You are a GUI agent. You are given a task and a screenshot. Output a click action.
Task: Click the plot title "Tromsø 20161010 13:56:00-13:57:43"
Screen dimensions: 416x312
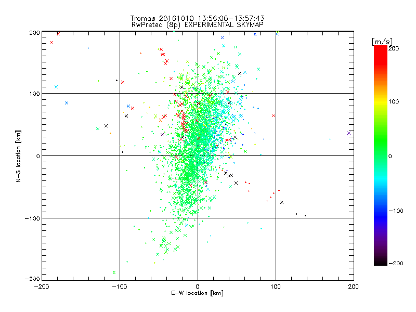(x=197, y=18)
